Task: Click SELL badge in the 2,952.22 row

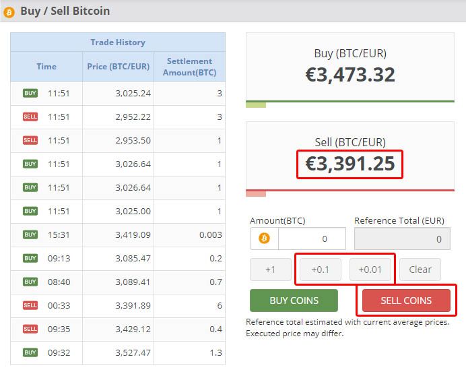Action: [30, 117]
